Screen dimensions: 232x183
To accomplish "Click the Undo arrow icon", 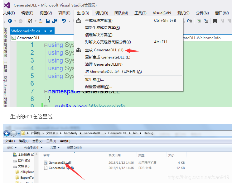I will (64, 21).
